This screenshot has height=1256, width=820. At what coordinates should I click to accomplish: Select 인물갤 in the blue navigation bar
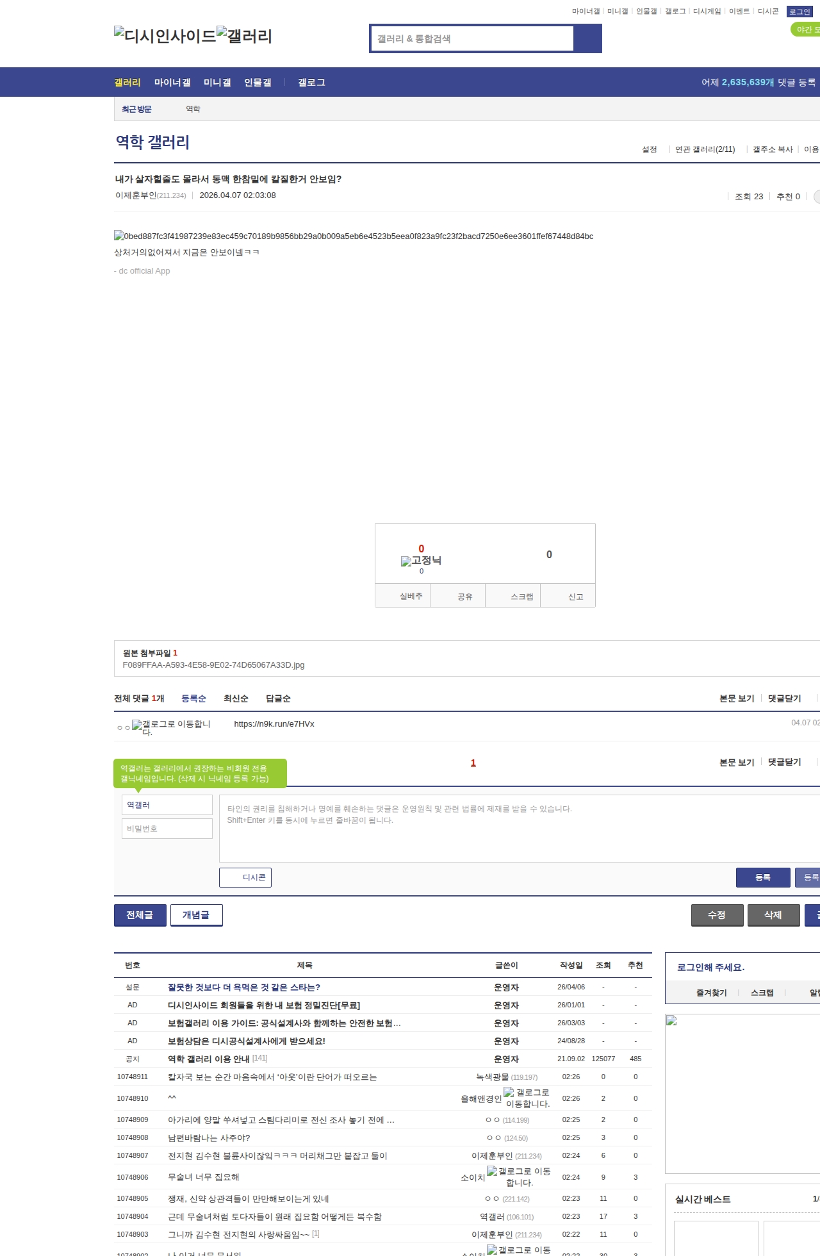(258, 82)
